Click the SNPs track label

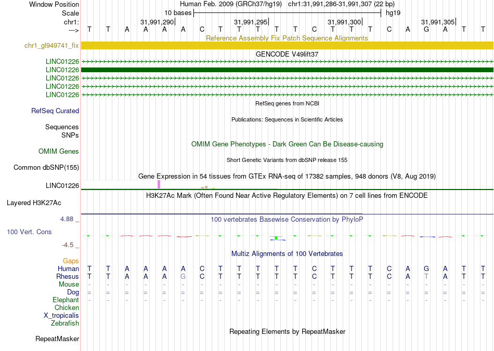coord(70,135)
